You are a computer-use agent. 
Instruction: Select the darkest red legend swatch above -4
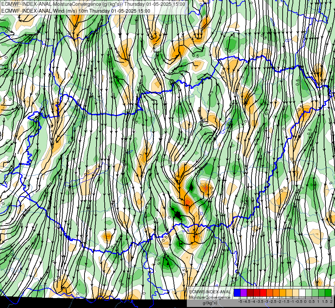tap(250, 293)
